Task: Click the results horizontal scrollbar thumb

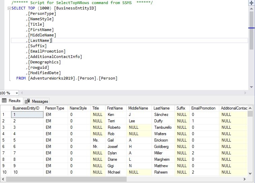Action: pyautogui.click(x=66, y=179)
